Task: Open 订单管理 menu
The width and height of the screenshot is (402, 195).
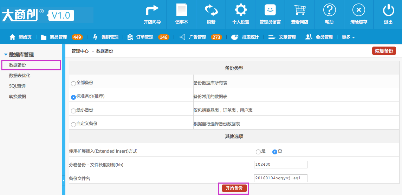Action: pyautogui.click(x=145, y=37)
